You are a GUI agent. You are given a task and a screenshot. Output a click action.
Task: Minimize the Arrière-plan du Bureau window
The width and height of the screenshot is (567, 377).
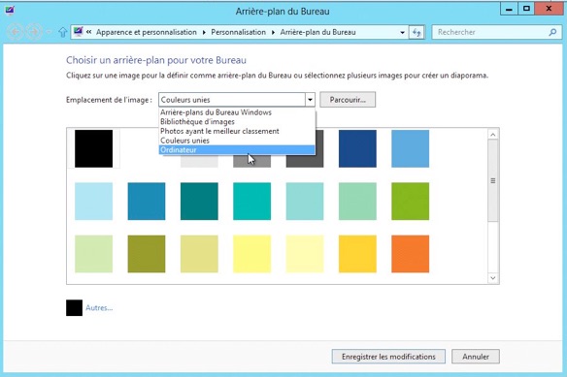[509, 9]
